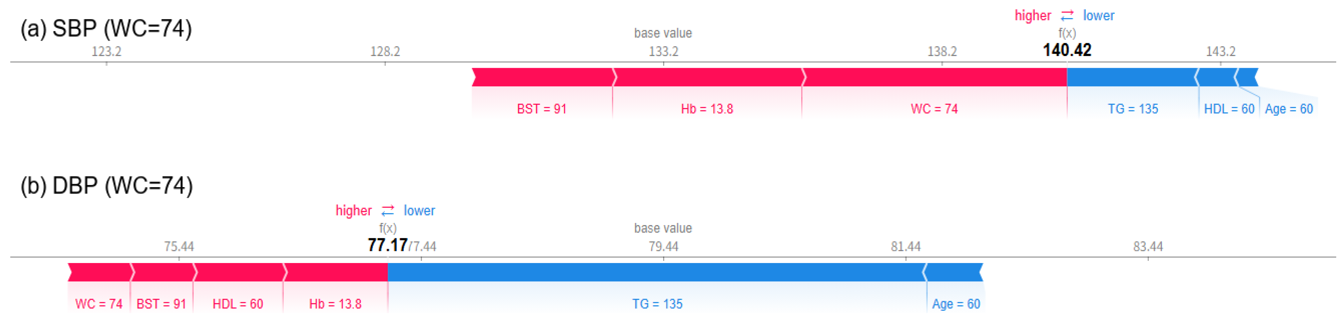Select the TG = 135 label in SBP plot
Viewport: 1344px width, 319px height.
[x=1133, y=109]
